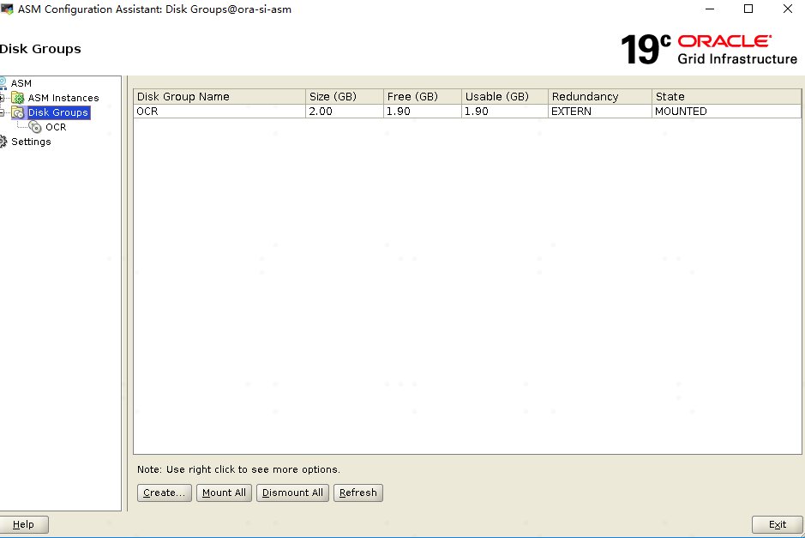The image size is (805, 538).
Task: Exit the configuration assistant
Action: pyautogui.click(x=778, y=524)
